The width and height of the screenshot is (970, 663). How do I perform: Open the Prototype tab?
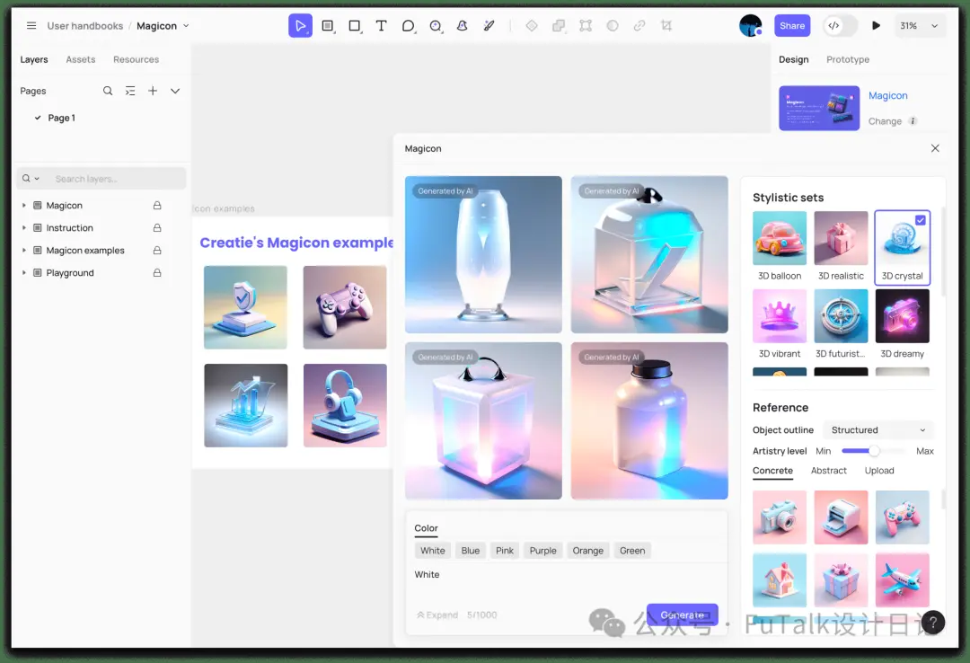click(848, 59)
